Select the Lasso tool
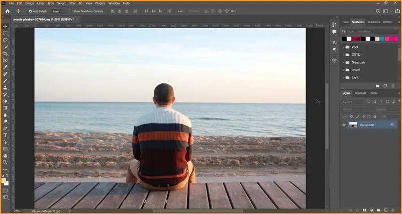The width and height of the screenshot is (402, 214). point(6,40)
